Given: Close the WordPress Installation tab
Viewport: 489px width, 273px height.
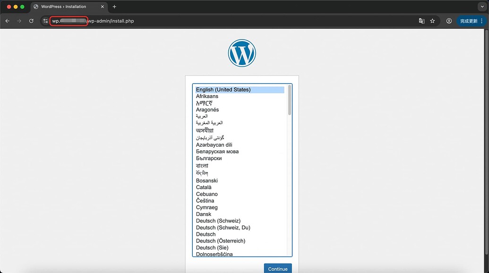Looking at the screenshot, I should pyautogui.click(x=103, y=7).
